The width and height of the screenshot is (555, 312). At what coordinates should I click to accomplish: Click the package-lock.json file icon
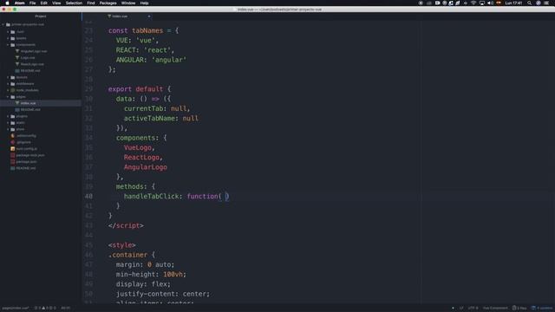click(13, 155)
